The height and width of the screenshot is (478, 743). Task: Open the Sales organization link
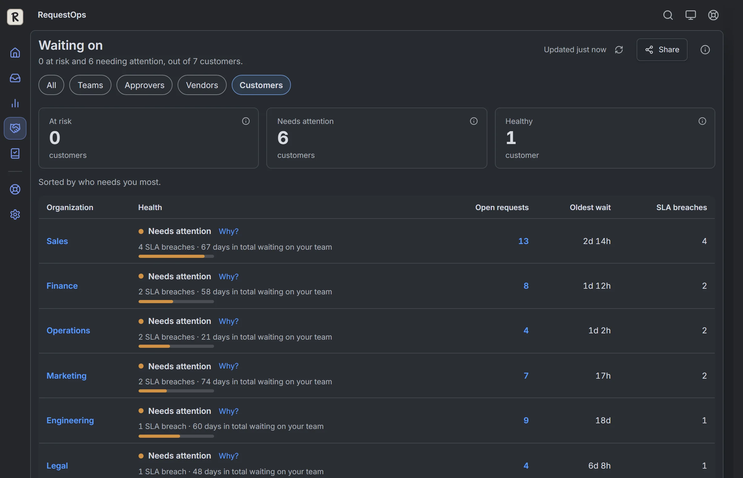tap(57, 241)
